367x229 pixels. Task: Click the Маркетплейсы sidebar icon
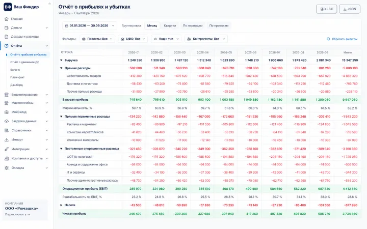click(x=7, y=103)
